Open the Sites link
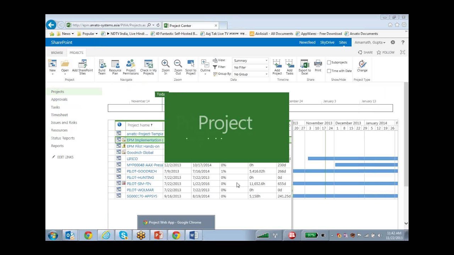 [x=343, y=42]
